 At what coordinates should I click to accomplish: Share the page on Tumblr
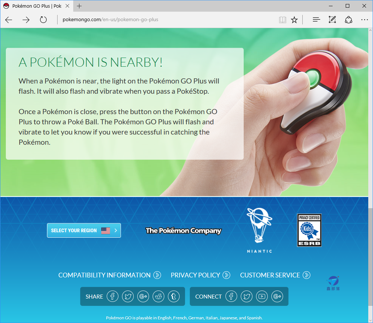point(174,296)
